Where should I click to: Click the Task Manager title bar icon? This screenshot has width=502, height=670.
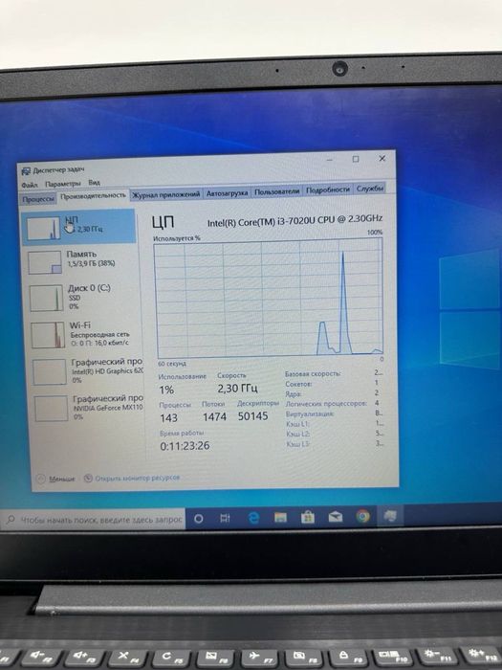coord(26,171)
